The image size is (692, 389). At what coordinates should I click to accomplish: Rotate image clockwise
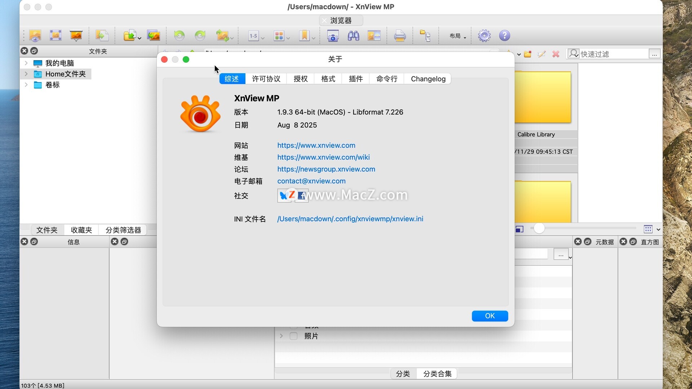[200, 36]
